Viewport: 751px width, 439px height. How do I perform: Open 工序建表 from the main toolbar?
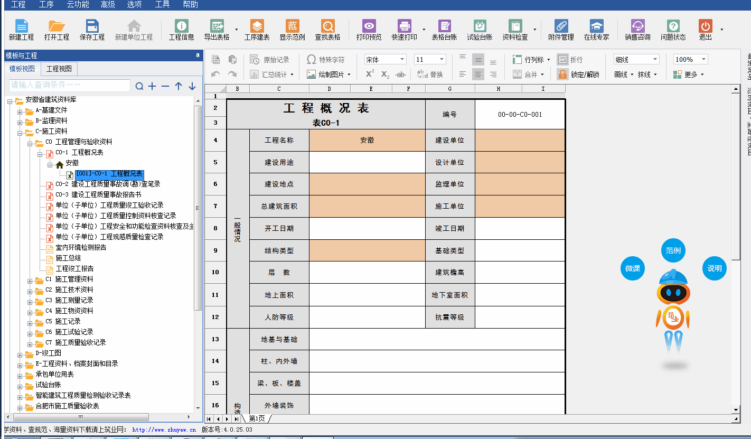coord(257,26)
